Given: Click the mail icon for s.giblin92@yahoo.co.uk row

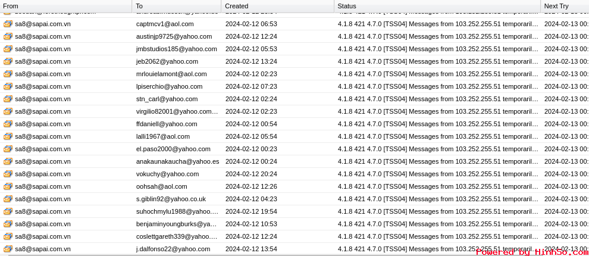Looking at the screenshot, I should pos(8,199).
